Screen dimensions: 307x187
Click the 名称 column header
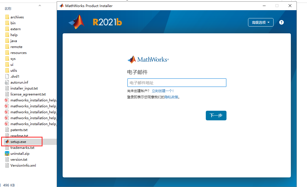coord(8,8)
